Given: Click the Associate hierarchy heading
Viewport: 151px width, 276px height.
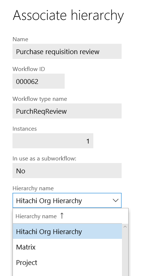Looking at the screenshot, I should tap(68, 15).
